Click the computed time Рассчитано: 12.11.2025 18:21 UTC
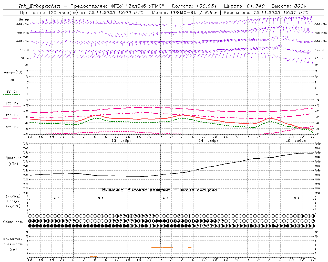This screenshot has height=262, width=328. (x=266, y=13)
